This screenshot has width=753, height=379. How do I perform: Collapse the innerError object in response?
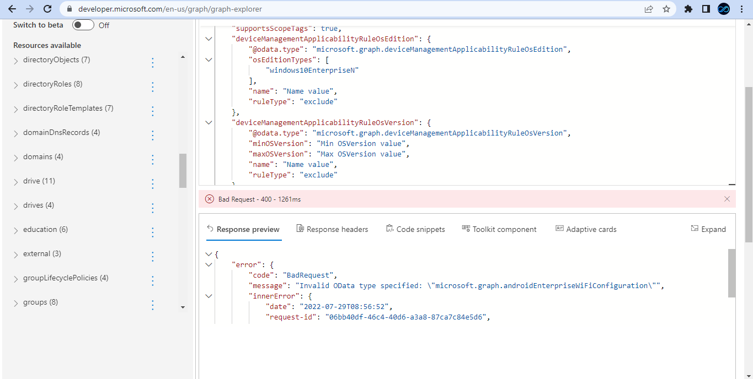point(209,296)
